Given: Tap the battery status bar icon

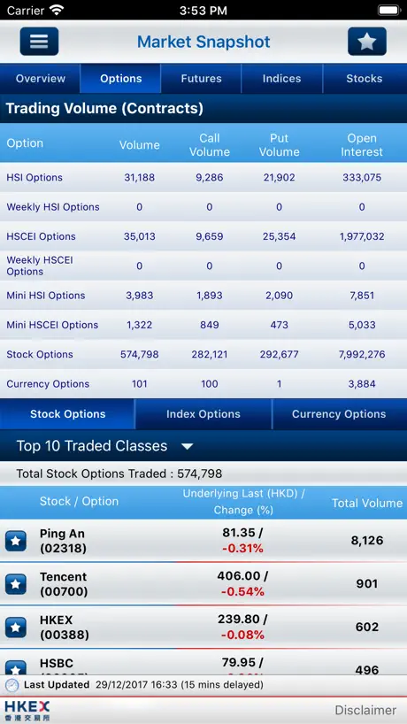Looking at the screenshot, I should 389,10.
